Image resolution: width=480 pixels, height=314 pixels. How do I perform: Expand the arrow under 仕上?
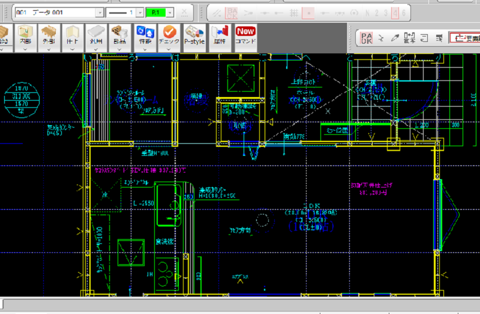coord(72,49)
